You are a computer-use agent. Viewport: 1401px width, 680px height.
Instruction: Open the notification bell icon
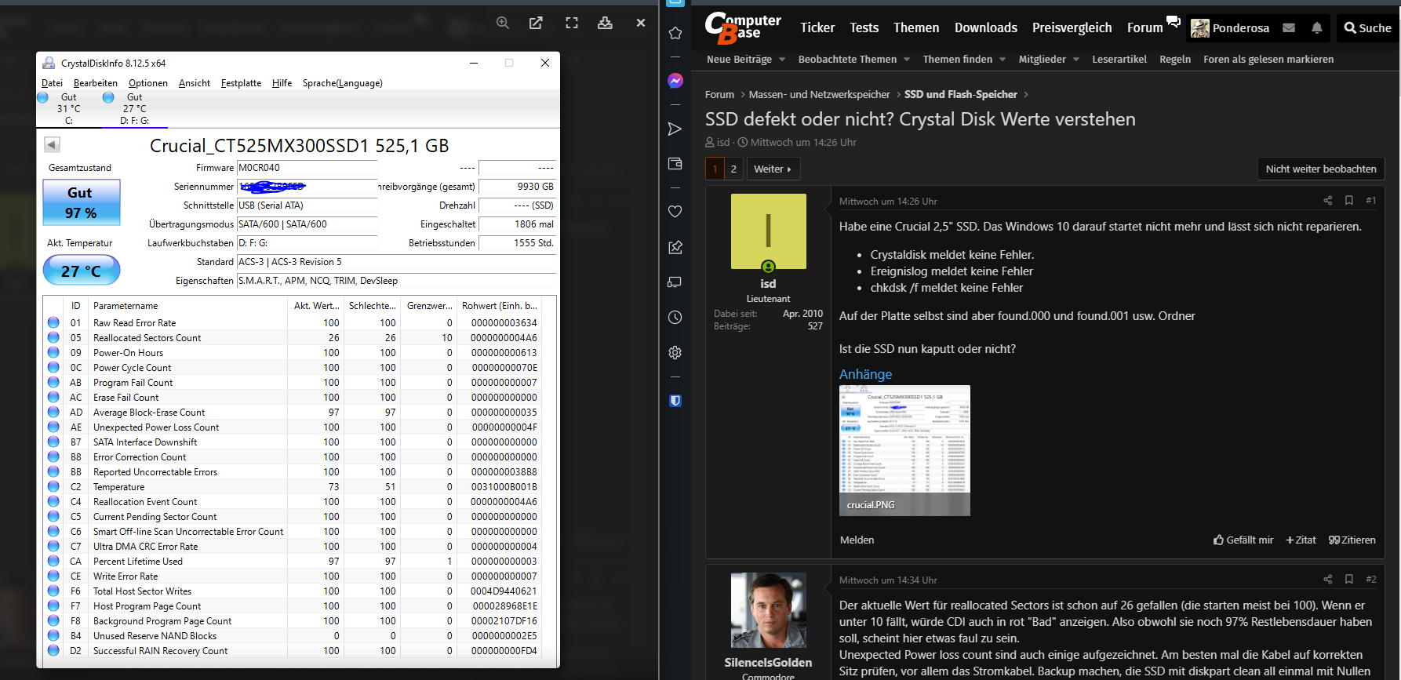pos(1317,27)
